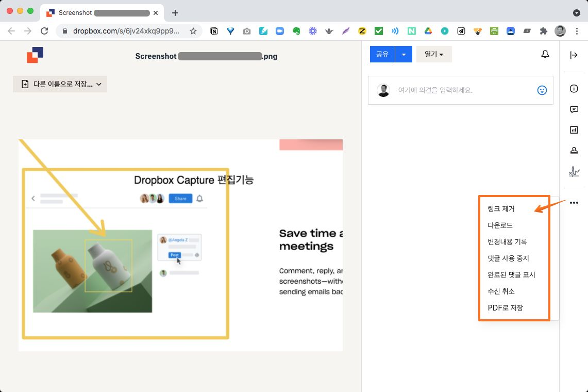Click the dropbox.com address bar
The image size is (588, 392).
pos(126,31)
